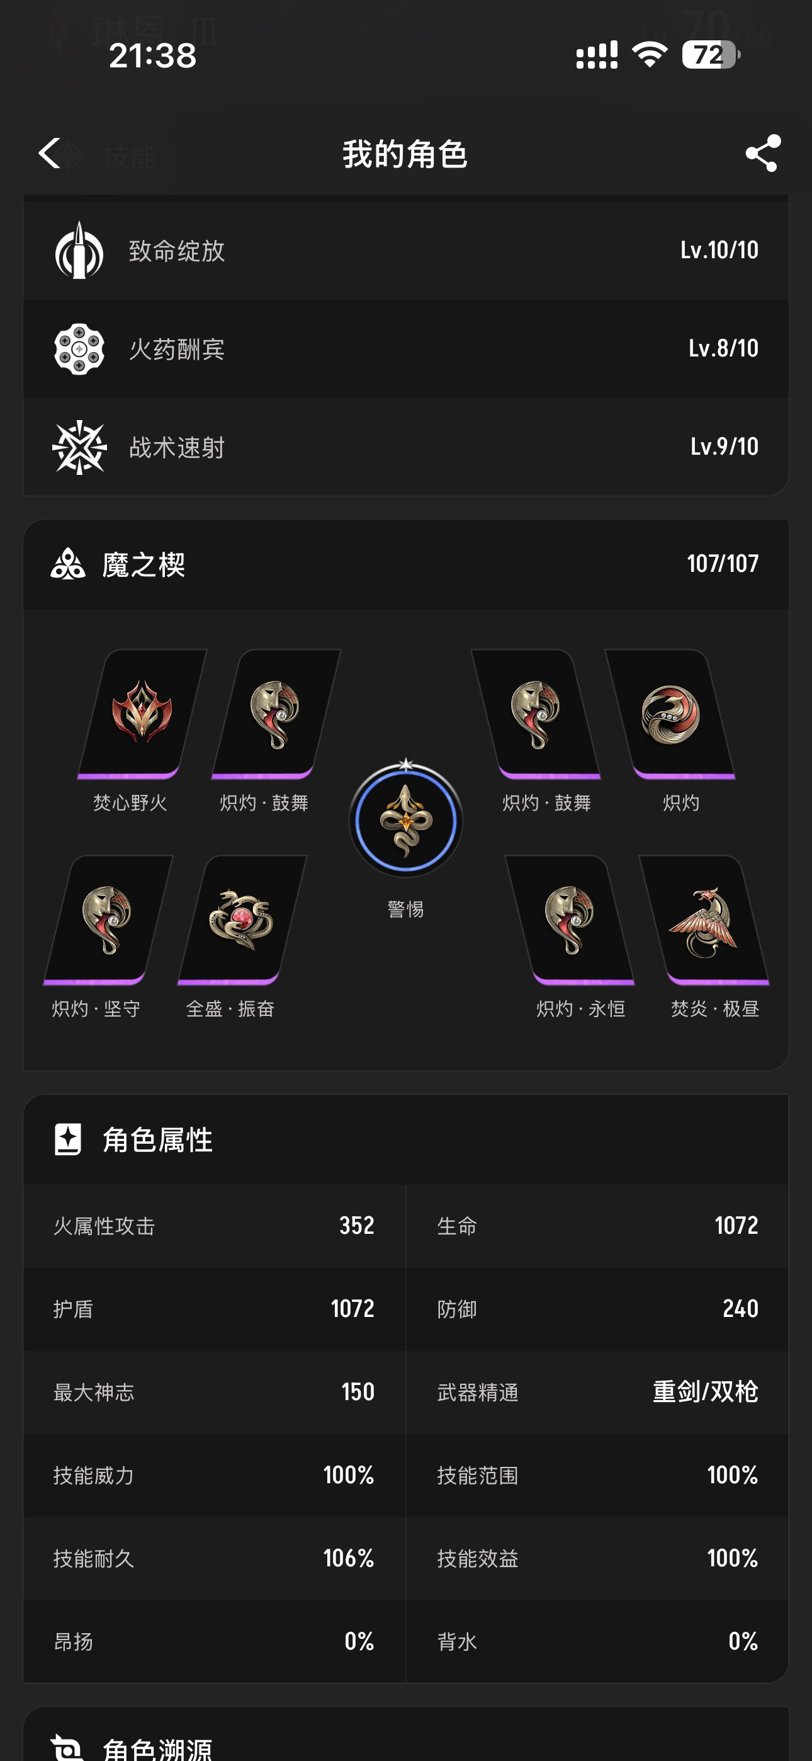This screenshot has width=812, height=1761.
Task: Select the 焚炎·极昼 phoenix wedge
Action: pyautogui.click(x=704, y=920)
